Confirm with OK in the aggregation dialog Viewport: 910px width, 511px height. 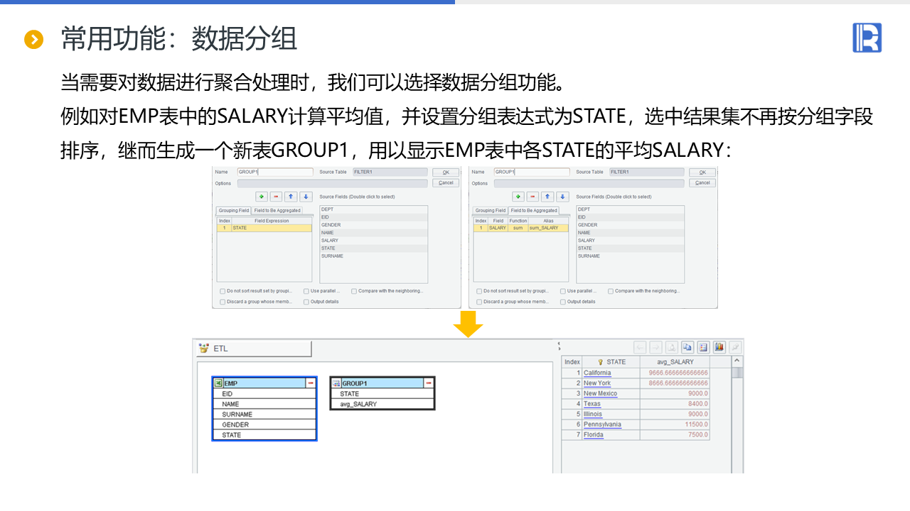click(702, 172)
